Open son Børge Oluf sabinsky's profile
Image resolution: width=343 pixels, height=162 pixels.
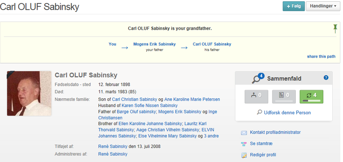[x=137, y=112]
